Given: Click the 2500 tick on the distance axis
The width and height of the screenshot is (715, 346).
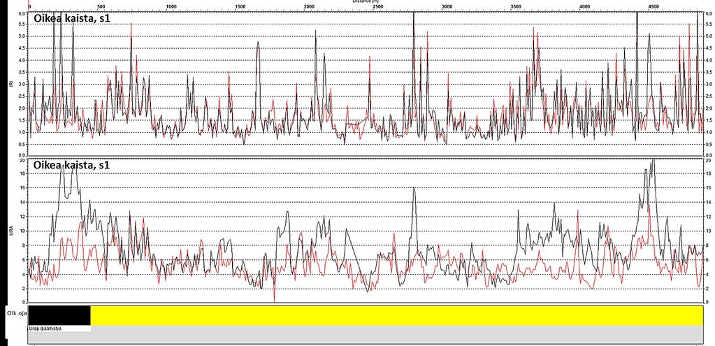Looking at the screenshot, I should point(377,6).
